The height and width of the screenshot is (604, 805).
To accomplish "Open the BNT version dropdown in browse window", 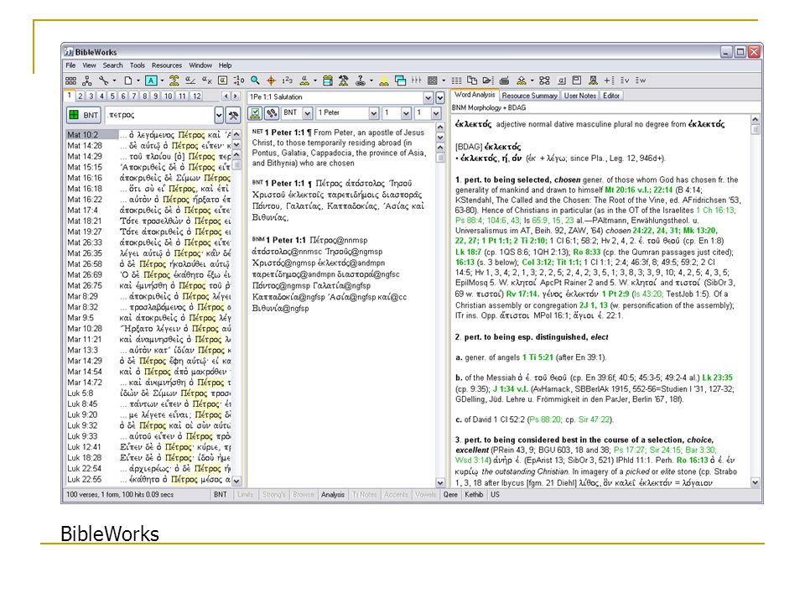I will (x=308, y=113).
